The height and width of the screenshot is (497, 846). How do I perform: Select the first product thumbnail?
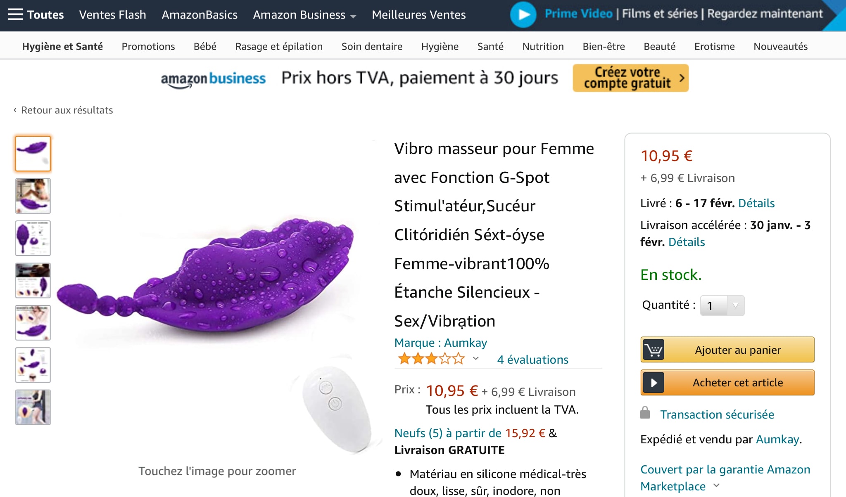(x=33, y=154)
